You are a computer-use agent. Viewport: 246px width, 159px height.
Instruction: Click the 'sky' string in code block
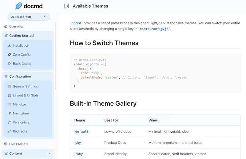tap(96, 73)
